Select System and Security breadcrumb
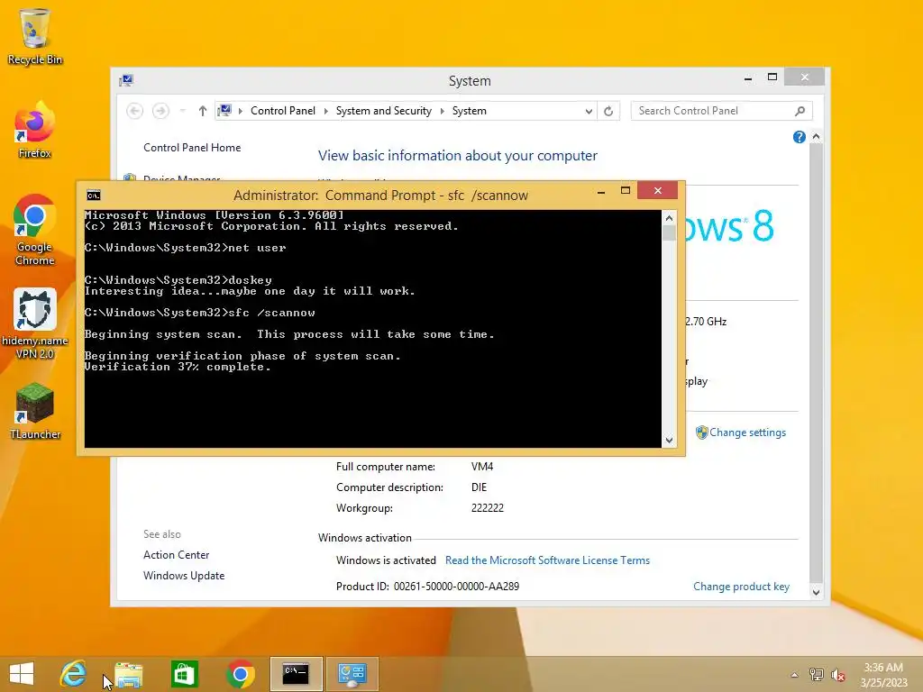This screenshot has height=692, width=923. click(x=384, y=111)
